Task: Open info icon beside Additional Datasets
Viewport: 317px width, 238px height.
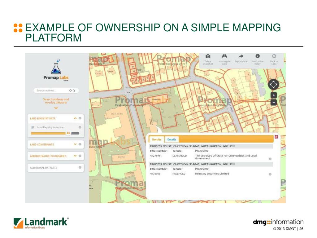Action: point(80,168)
